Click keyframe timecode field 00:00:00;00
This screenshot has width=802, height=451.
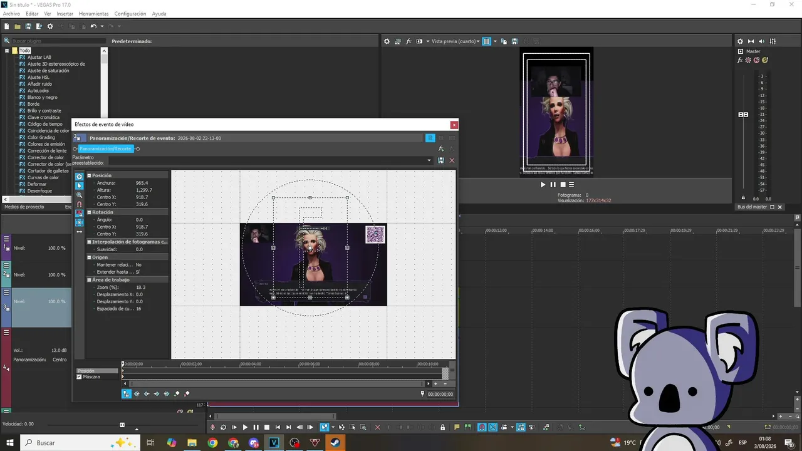click(440, 395)
